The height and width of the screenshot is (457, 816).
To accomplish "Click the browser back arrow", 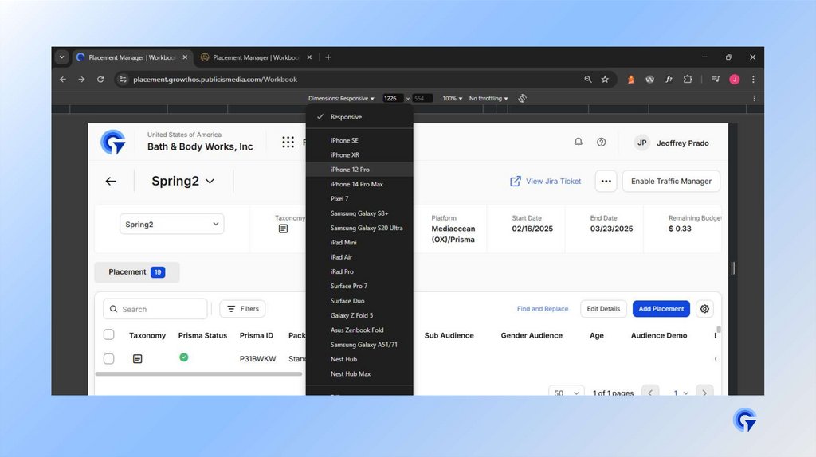I will (63, 80).
